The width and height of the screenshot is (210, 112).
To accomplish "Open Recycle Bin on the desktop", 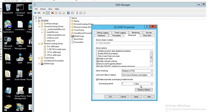I will (8, 9).
